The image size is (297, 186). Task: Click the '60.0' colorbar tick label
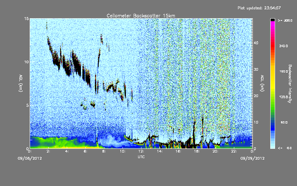(284, 122)
